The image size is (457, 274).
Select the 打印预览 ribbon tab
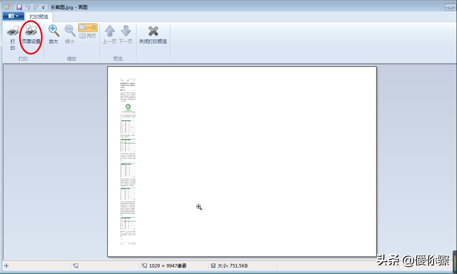tap(39, 17)
